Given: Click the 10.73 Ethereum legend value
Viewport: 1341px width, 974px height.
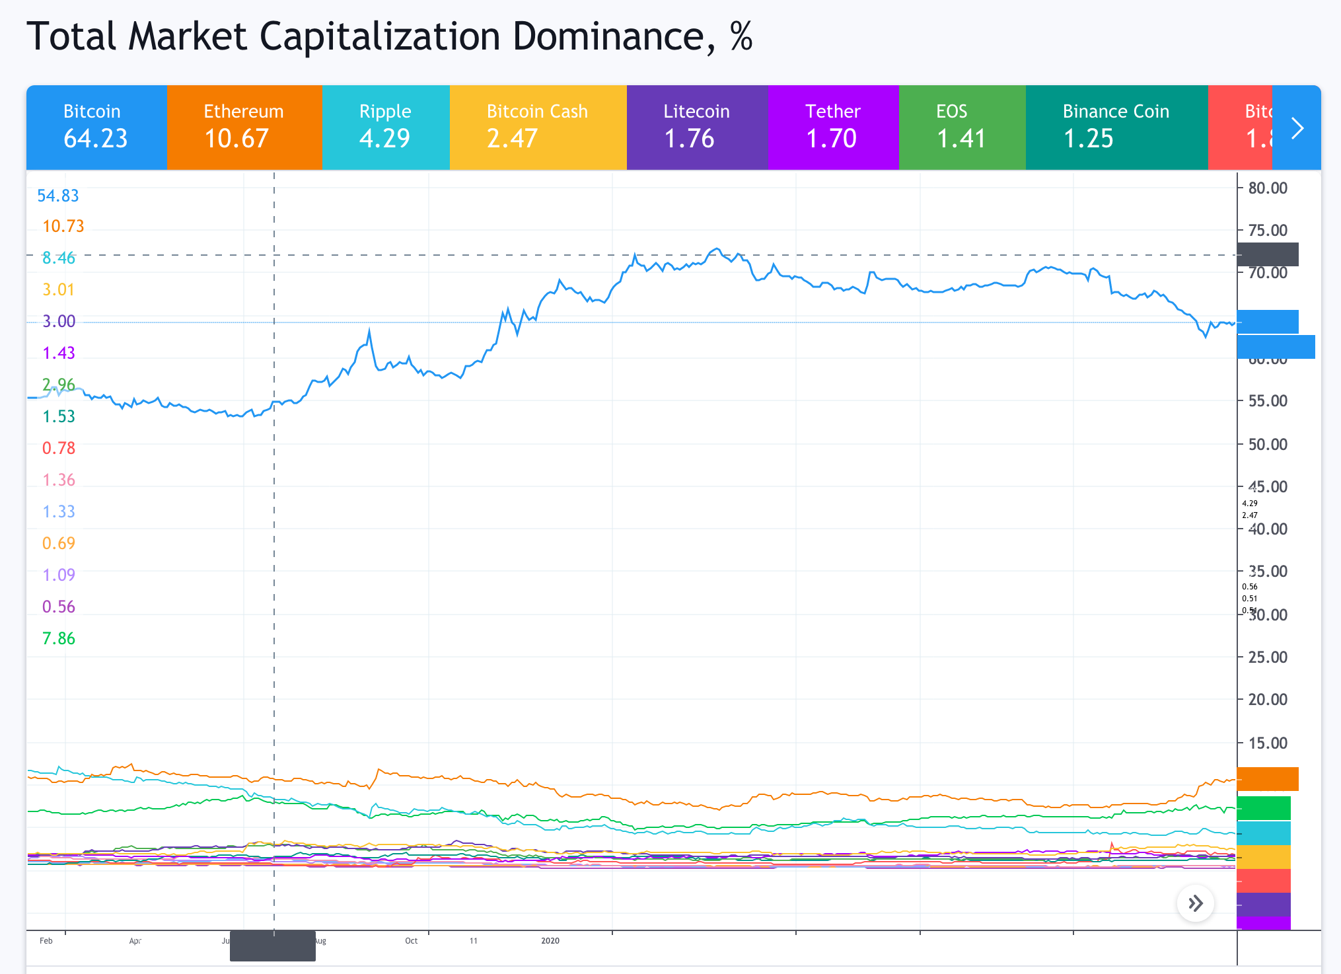Looking at the screenshot, I should tap(63, 226).
